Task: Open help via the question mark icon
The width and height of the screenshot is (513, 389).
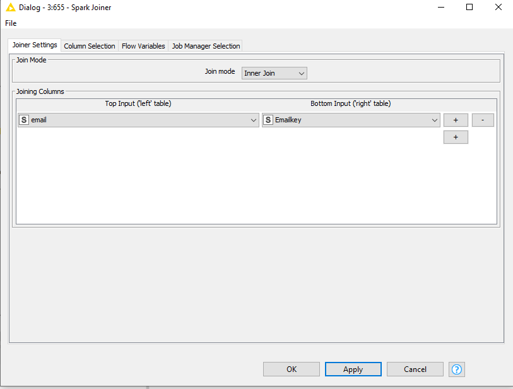Action: coord(456,369)
